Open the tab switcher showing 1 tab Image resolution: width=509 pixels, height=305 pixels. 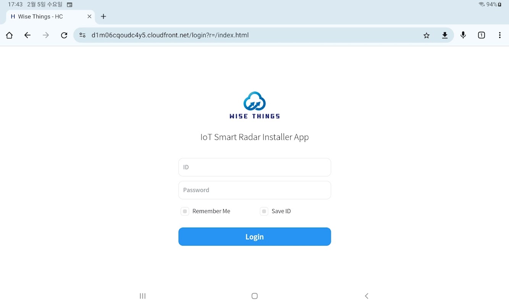[482, 35]
